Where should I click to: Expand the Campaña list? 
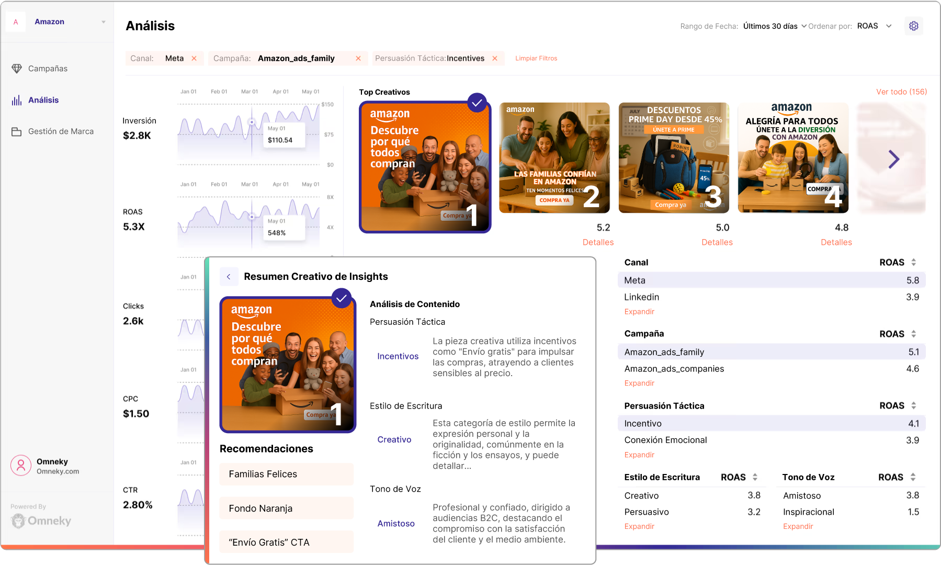[x=639, y=383]
